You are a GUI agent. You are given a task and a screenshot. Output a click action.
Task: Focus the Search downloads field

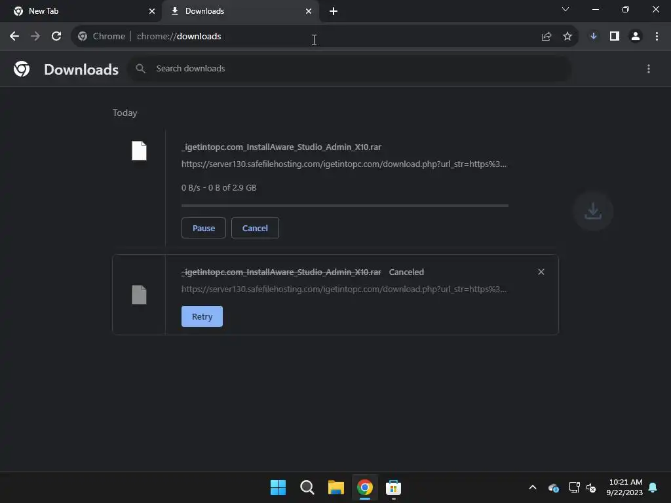[349, 68]
